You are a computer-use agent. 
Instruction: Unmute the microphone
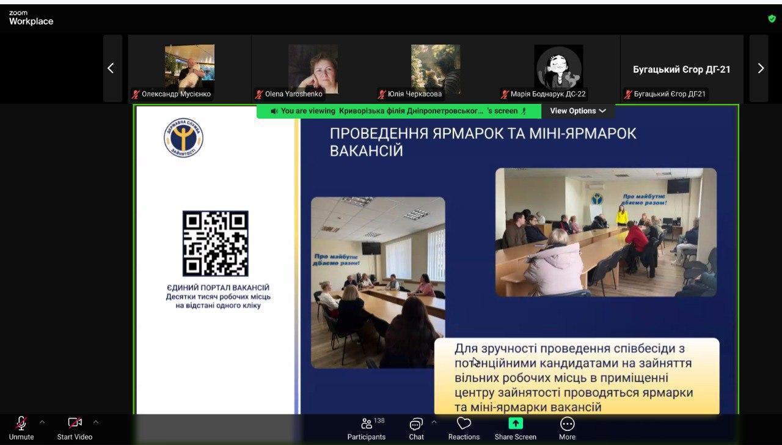(x=21, y=424)
